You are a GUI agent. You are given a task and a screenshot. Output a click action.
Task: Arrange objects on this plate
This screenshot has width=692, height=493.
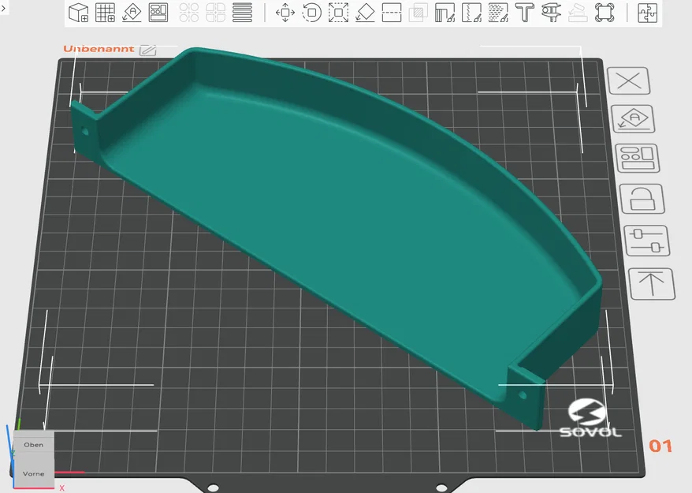[x=638, y=158]
